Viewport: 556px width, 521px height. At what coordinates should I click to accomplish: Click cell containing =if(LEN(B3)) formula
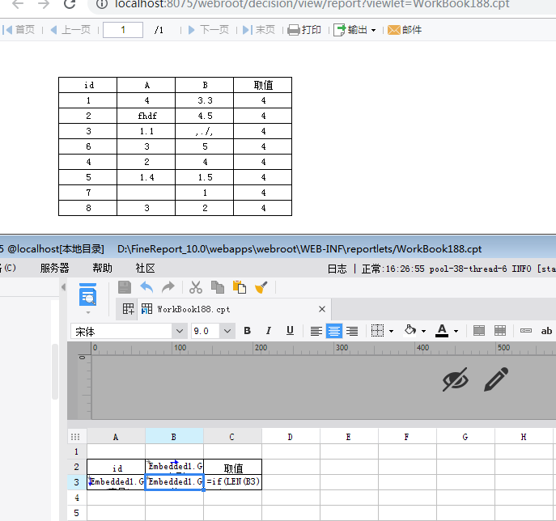pos(233,482)
